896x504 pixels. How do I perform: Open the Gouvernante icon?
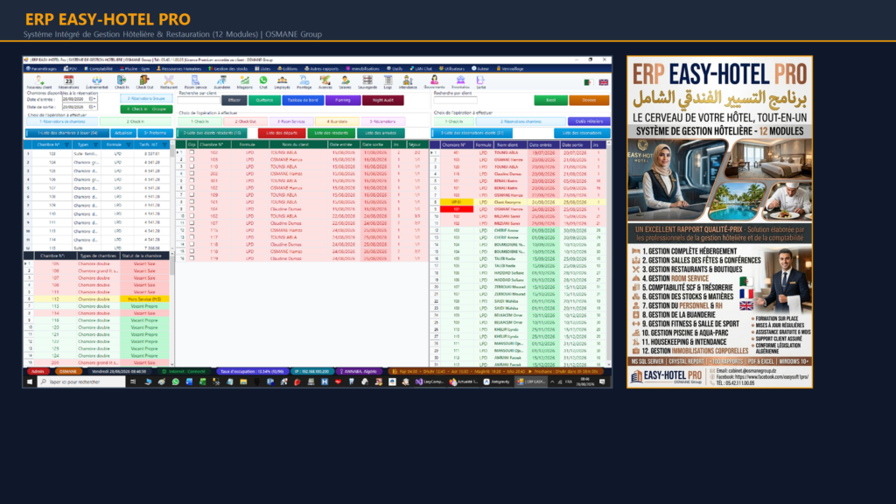tap(434, 81)
